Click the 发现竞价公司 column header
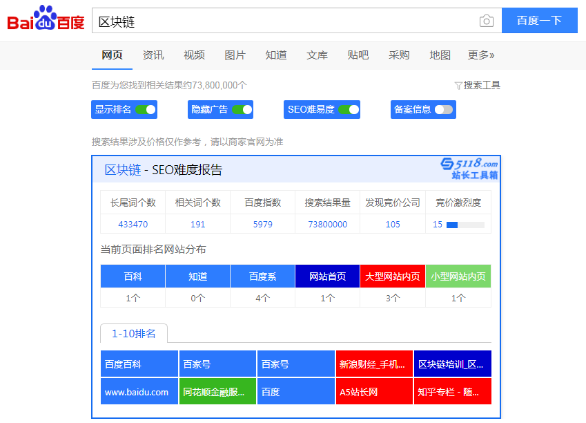This screenshot has height=423, width=586. point(393,203)
